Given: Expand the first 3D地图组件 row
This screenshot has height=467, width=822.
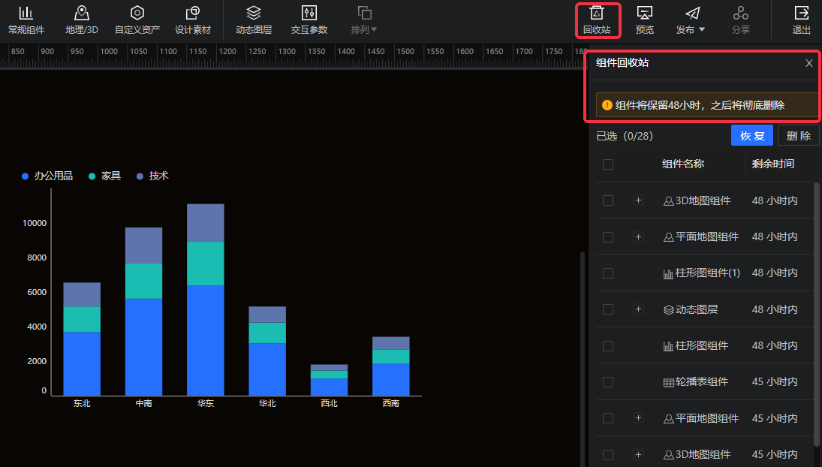Looking at the screenshot, I should 638,200.
